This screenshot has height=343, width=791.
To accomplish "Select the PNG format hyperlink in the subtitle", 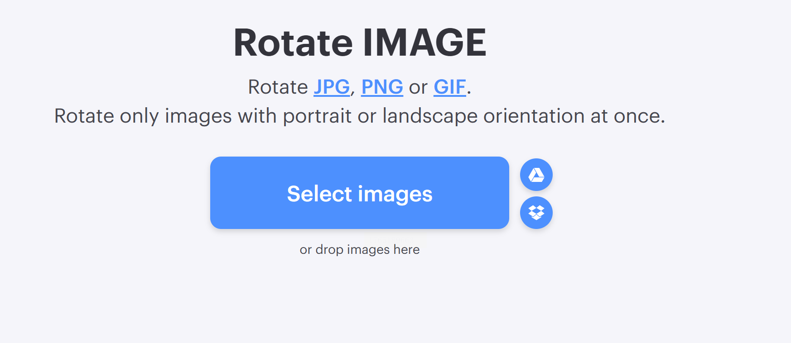I will [x=382, y=87].
